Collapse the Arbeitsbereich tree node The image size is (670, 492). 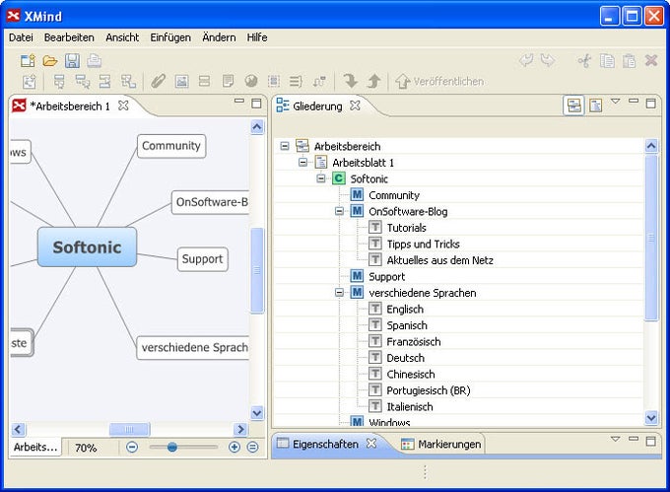tap(284, 146)
